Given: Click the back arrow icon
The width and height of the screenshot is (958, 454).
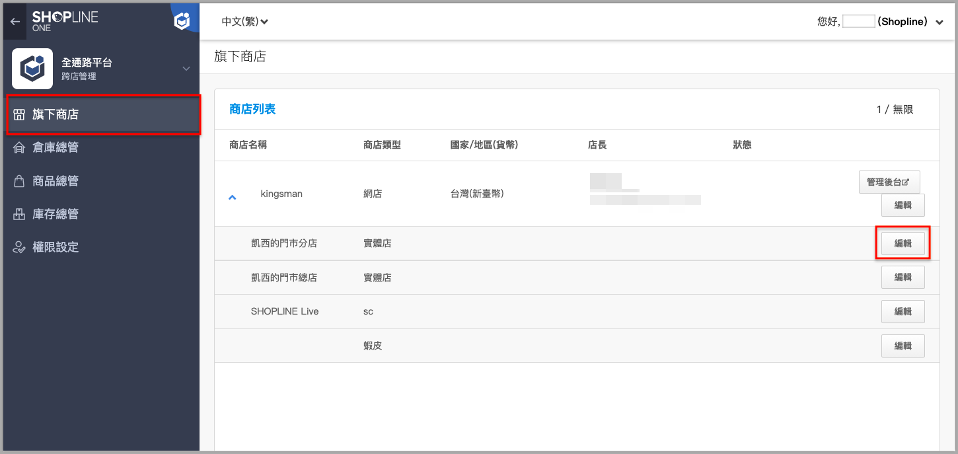Looking at the screenshot, I should click(15, 22).
